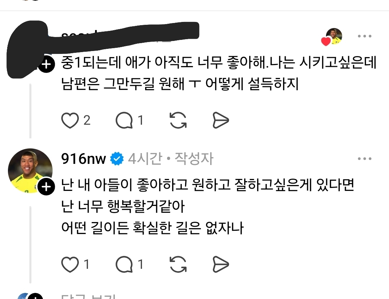Follow 916nw using plus badge on avatar

(46, 187)
